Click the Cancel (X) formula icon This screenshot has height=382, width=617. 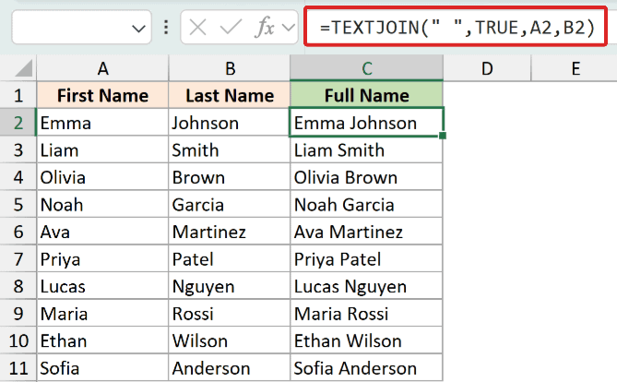click(197, 28)
